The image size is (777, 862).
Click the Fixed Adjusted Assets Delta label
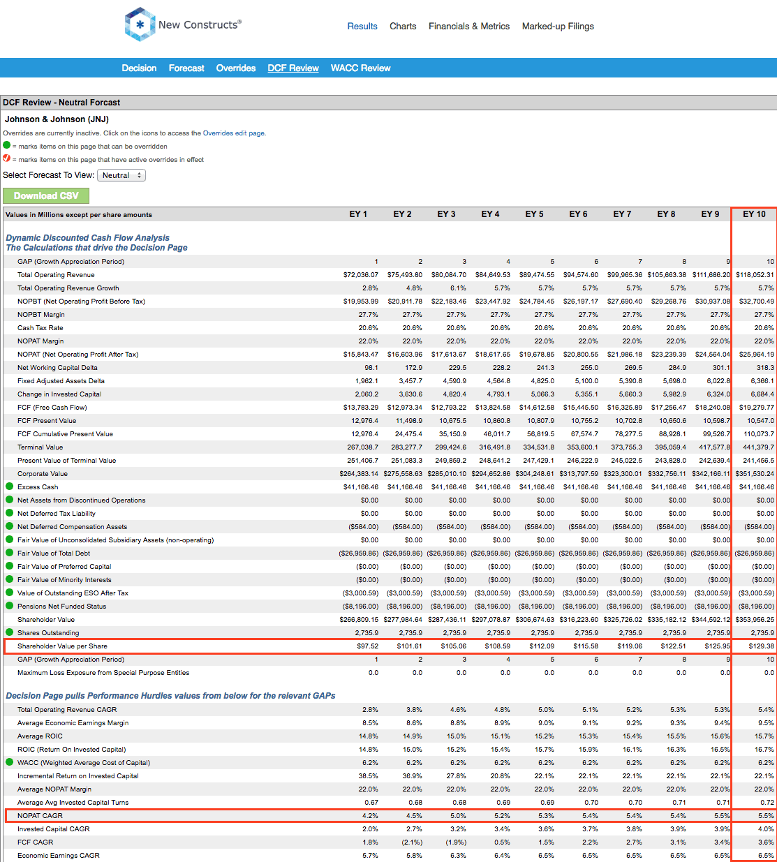tap(61, 381)
